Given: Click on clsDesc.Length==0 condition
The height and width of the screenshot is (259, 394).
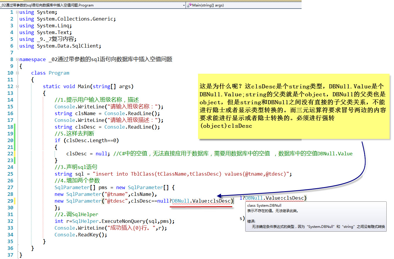Looking at the screenshot, I should click(x=91, y=140).
